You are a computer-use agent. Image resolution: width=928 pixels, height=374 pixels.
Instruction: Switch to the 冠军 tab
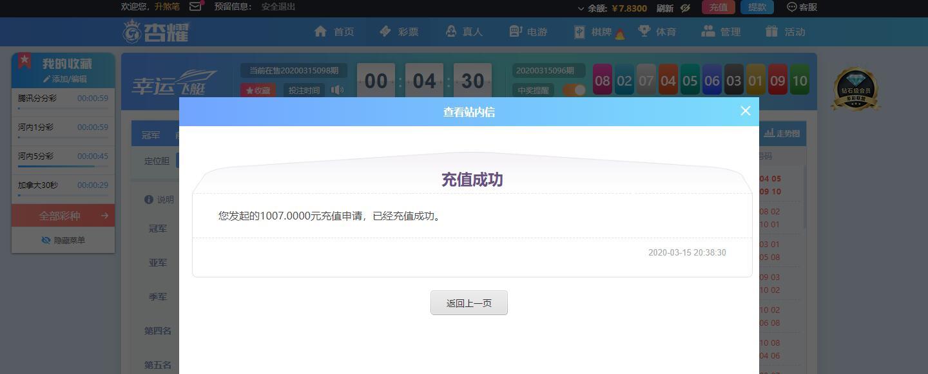pos(151,135)
